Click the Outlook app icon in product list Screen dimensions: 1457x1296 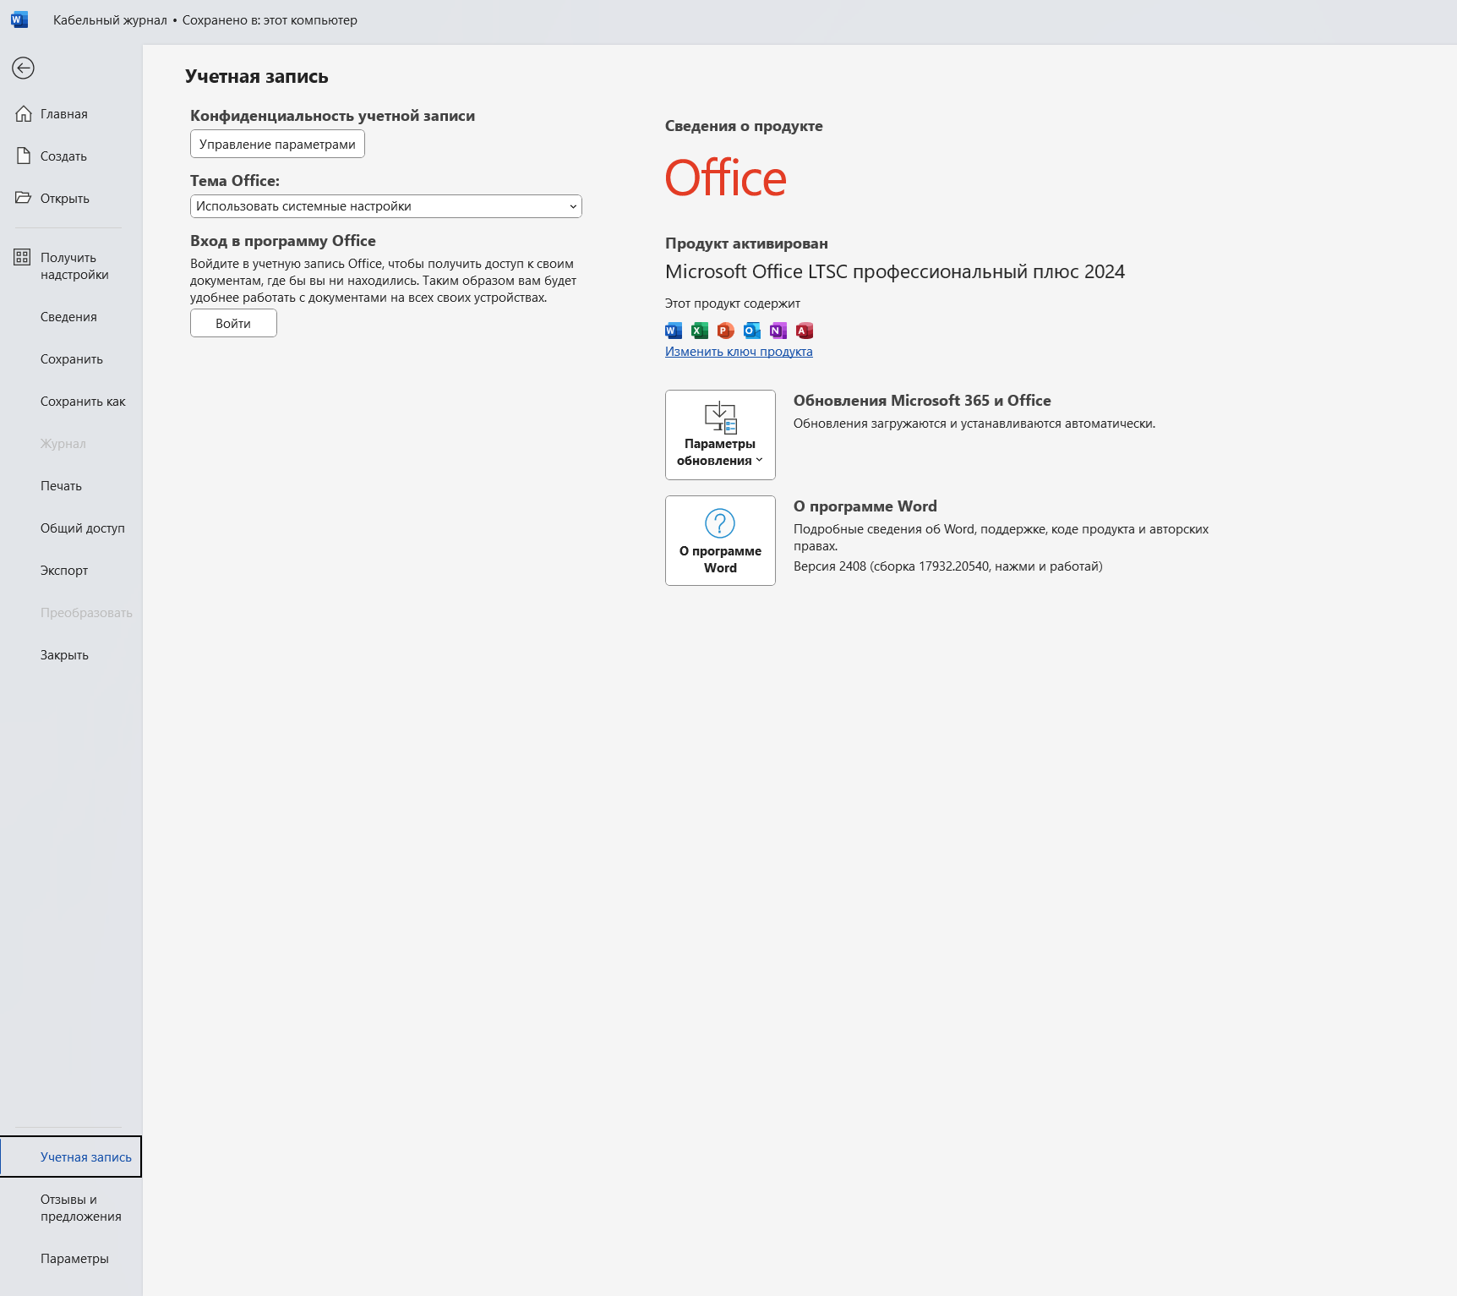coord(752,331)
